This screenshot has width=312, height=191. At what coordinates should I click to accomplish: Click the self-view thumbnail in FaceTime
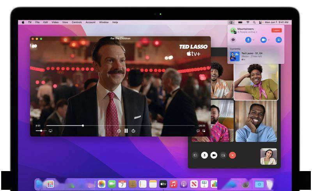(x=269, y=157)
